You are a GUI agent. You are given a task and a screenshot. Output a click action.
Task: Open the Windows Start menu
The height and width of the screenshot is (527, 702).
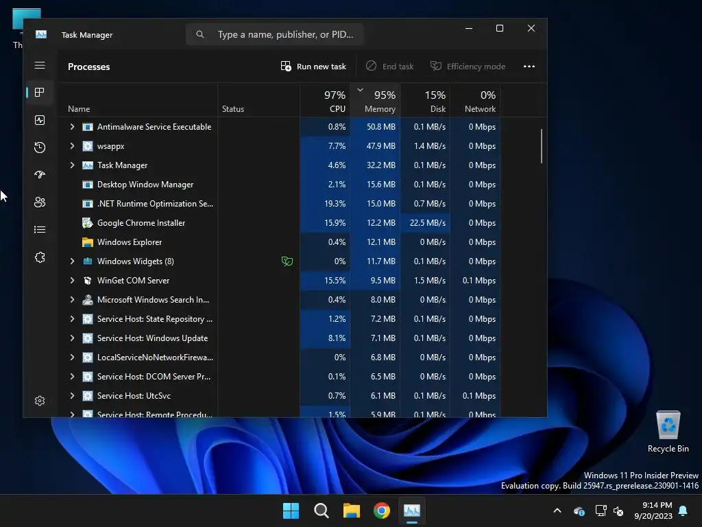(x=291, y=511)
